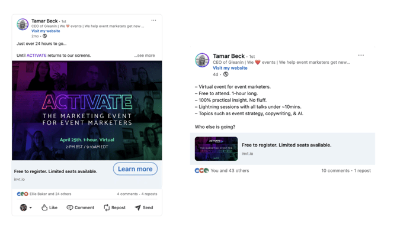Click the globe visibility icon beside 4d
397x237 pixels.
[226, 74]
